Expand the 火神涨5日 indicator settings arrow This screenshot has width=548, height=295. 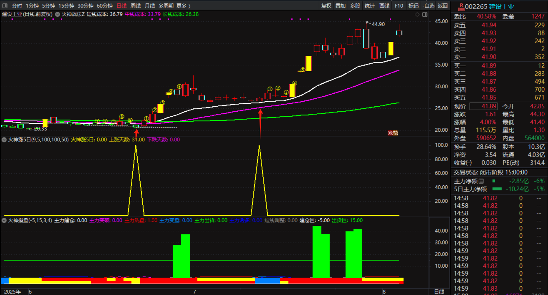[x=4, y=140]
